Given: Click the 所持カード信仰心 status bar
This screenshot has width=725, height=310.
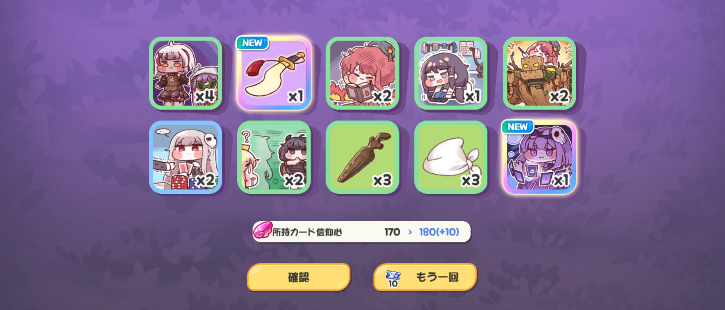Looking at the screenshot, I should (362, 232).
